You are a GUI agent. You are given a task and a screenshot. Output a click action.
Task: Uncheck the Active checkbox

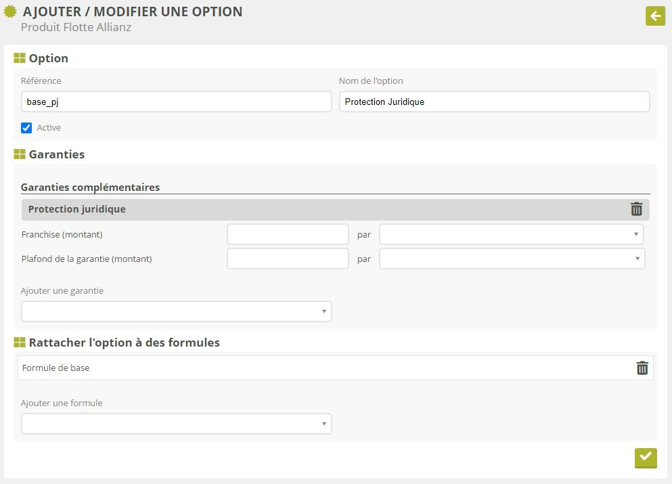pos(26,127)
